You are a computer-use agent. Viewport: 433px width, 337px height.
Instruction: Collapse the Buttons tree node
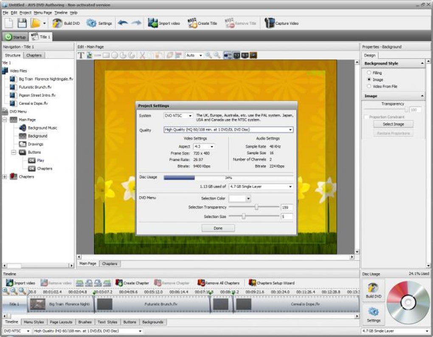click(14, 152)
